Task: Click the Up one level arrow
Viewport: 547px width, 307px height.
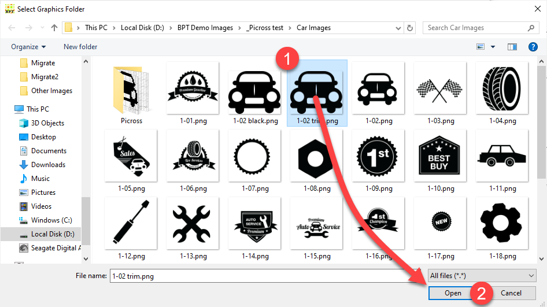Action: click(54, 28)
